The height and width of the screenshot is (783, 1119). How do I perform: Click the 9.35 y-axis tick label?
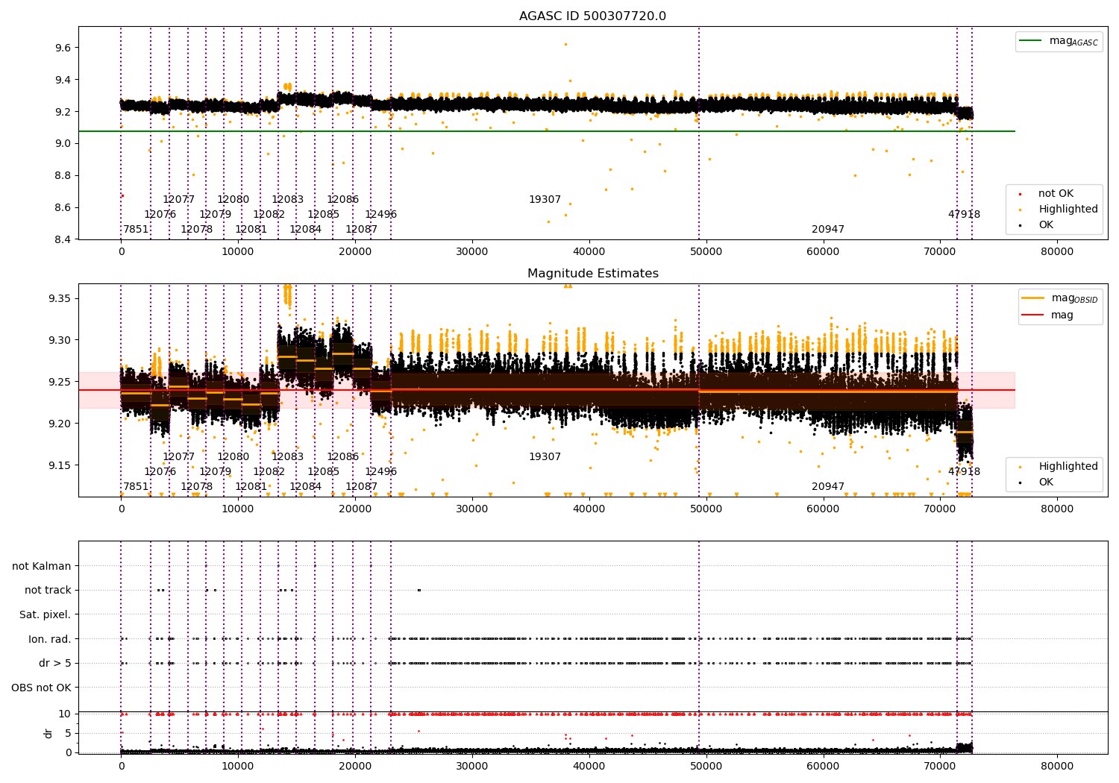pos(60,299)
